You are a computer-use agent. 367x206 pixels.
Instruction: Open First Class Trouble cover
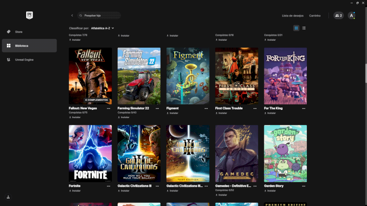(x=237, y=76)
